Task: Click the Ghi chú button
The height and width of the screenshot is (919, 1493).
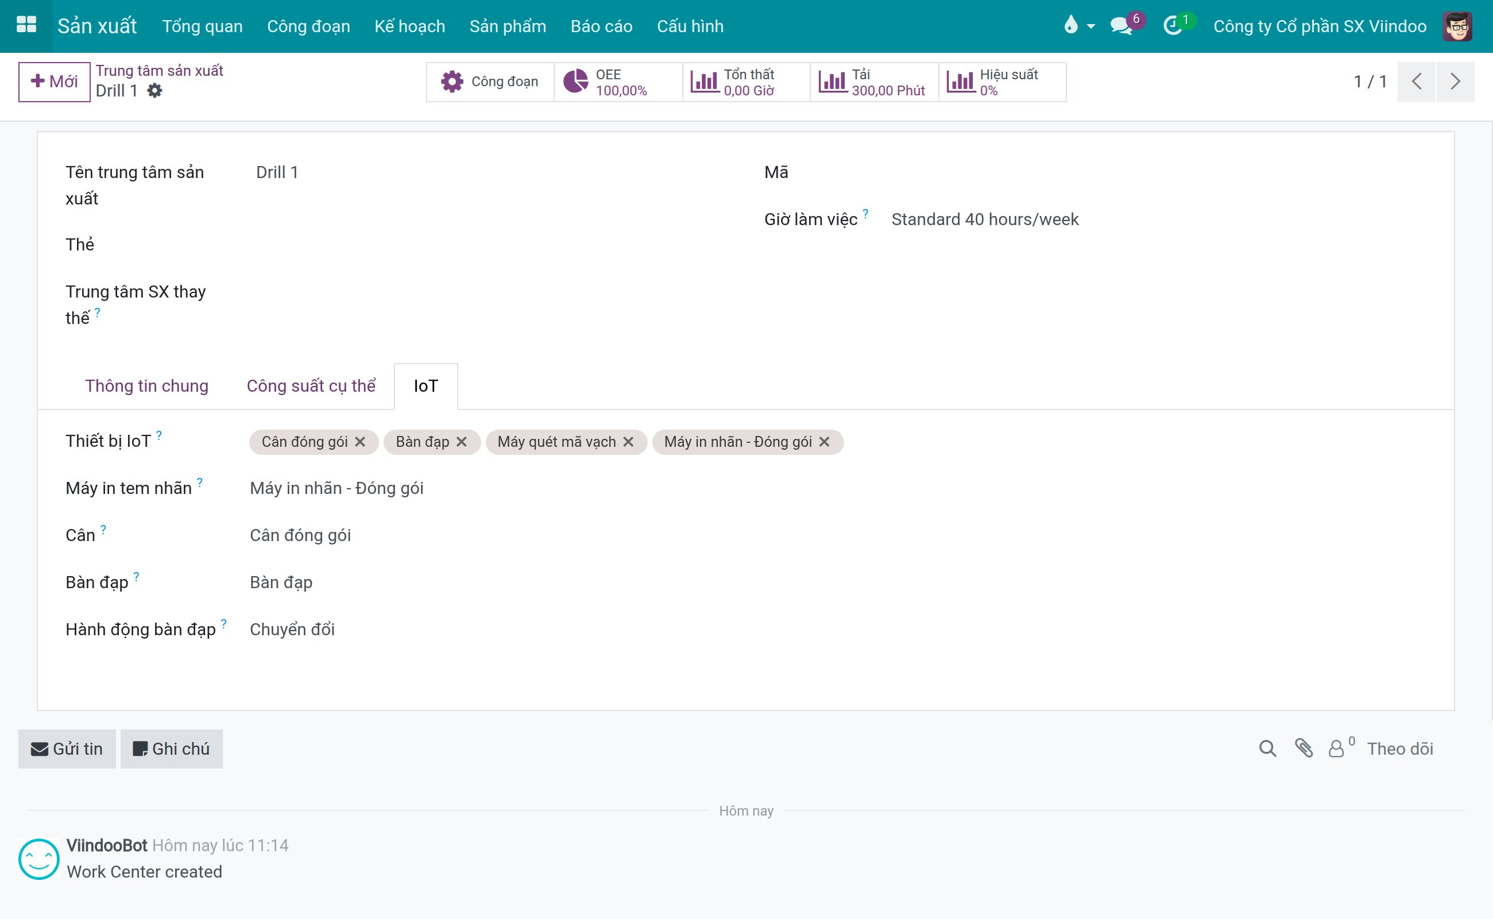Action: click(171, 749)
